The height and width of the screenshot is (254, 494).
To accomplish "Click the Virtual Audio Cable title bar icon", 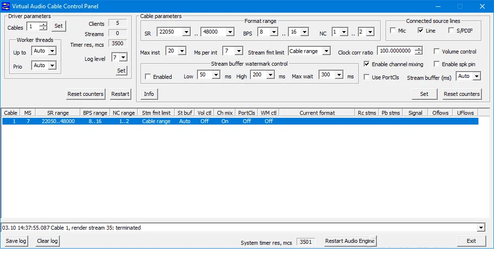I will coord(6,6).
